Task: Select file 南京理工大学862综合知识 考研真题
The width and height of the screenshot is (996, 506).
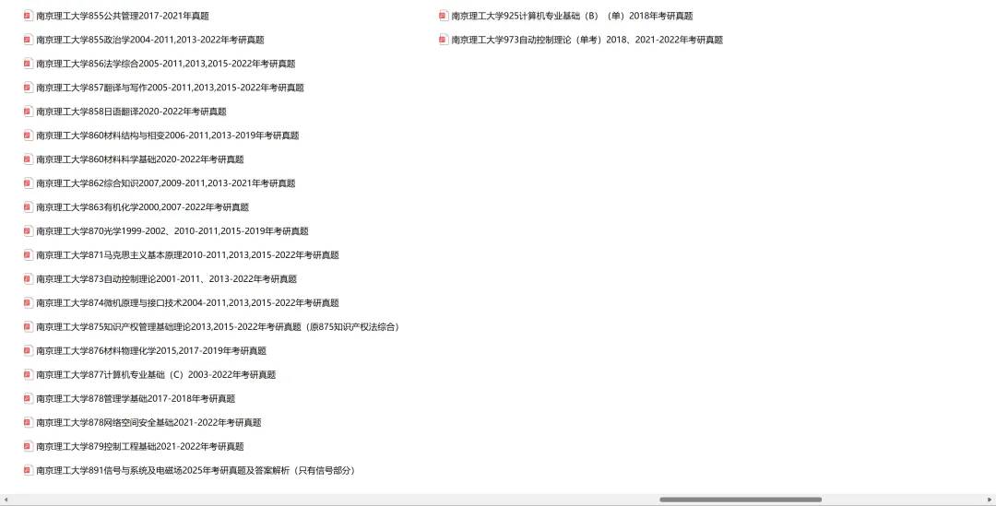Action: click(166, 183)
